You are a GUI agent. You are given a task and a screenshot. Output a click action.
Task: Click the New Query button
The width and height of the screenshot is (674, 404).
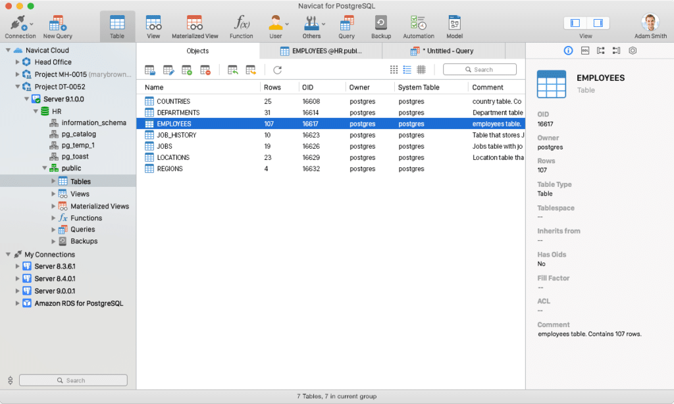57,26
